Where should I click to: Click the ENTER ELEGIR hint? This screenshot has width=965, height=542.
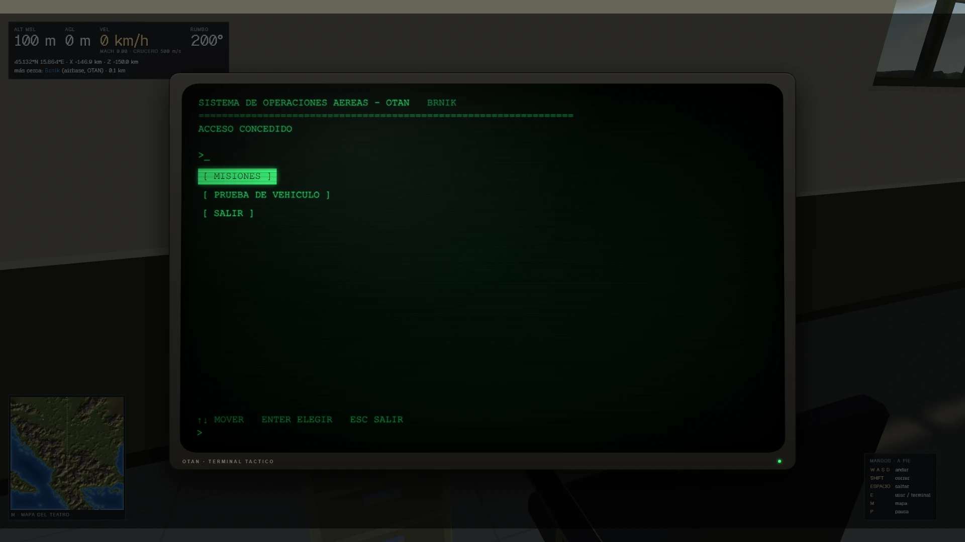click(x=297, y=420)
